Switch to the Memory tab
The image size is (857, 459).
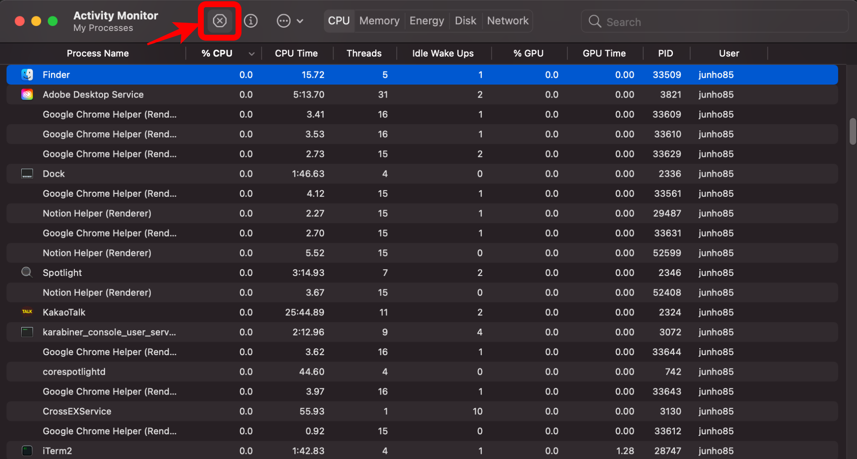(379, 21)
